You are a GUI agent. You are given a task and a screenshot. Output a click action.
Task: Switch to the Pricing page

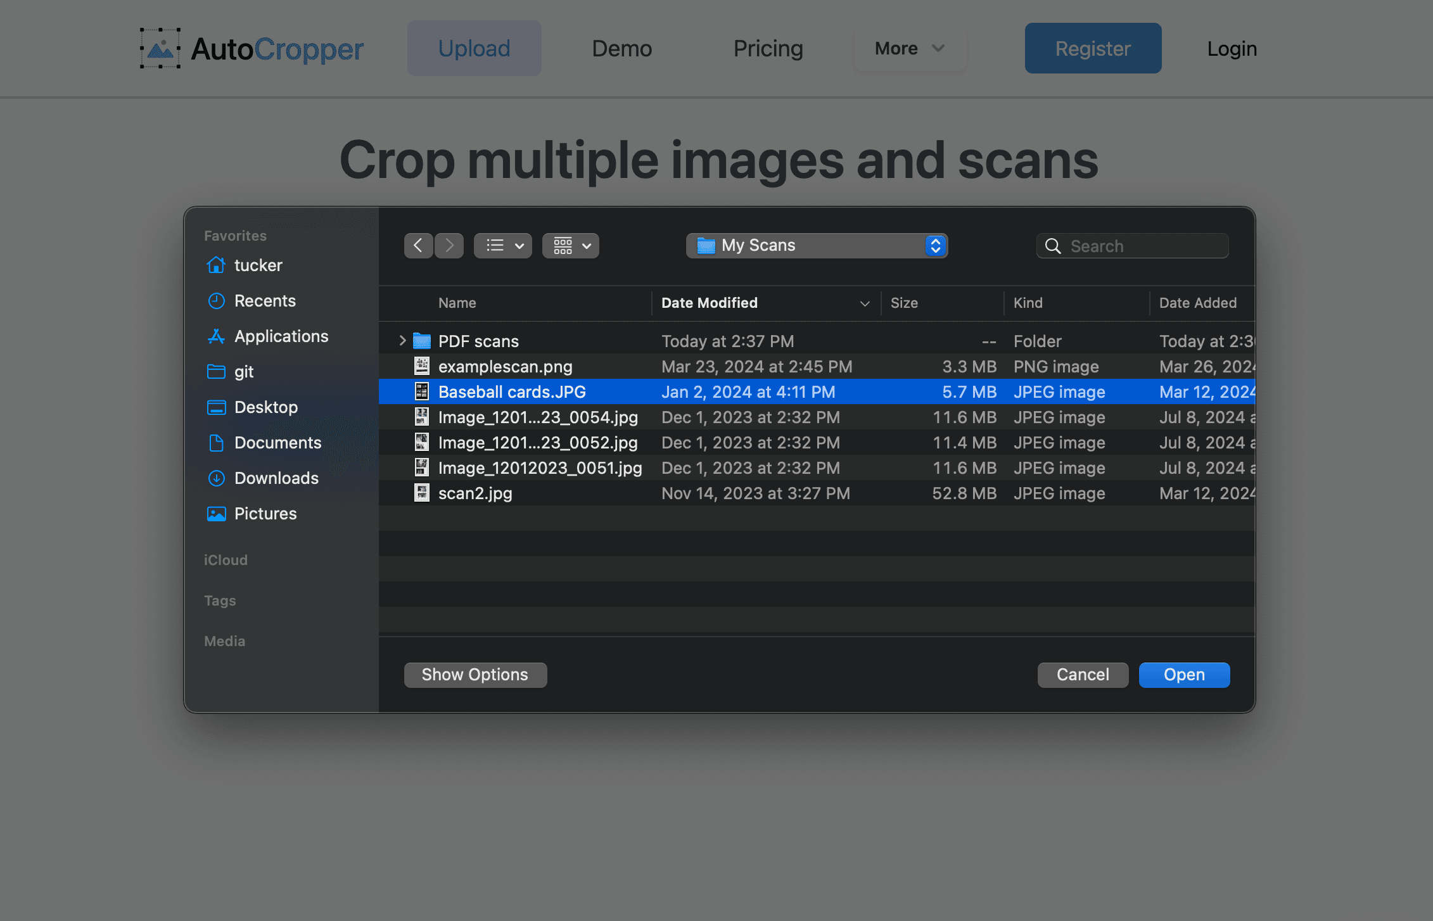coord(768,48)
